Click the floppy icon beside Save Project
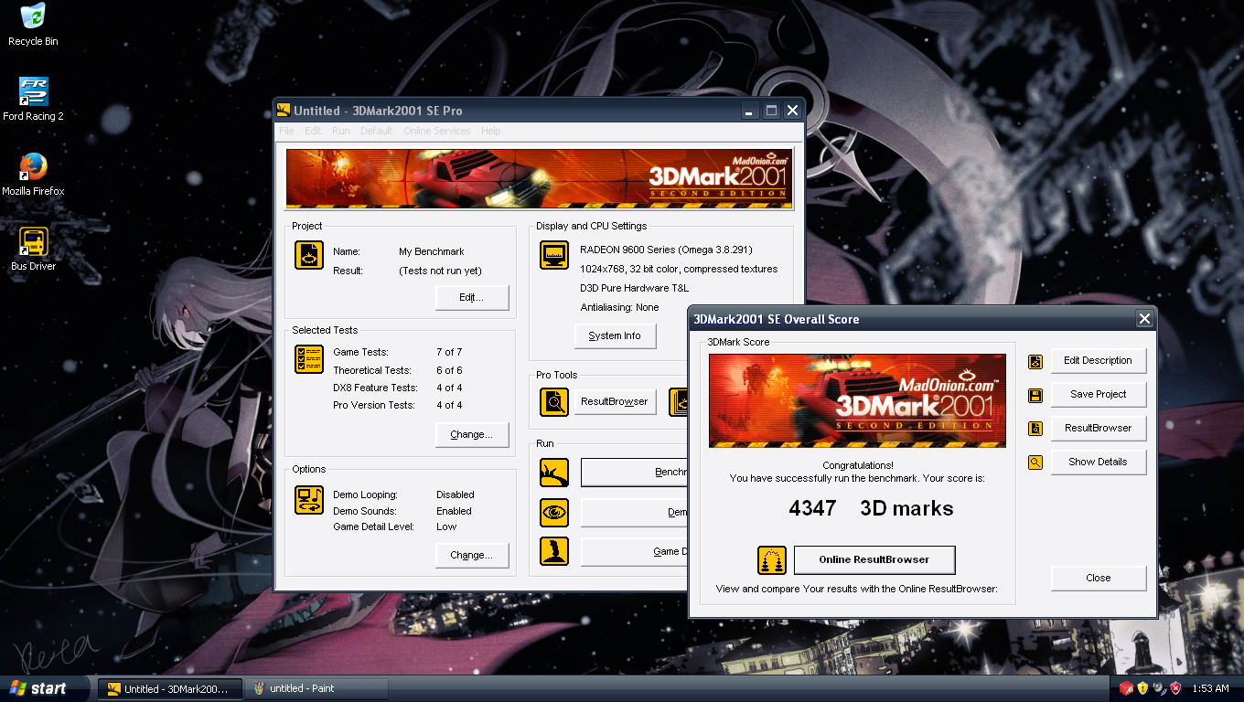 1035,395
